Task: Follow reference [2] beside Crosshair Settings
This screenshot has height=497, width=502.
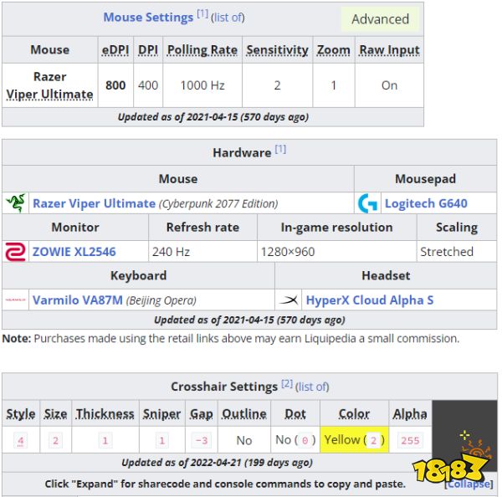Action: [287, 383]
